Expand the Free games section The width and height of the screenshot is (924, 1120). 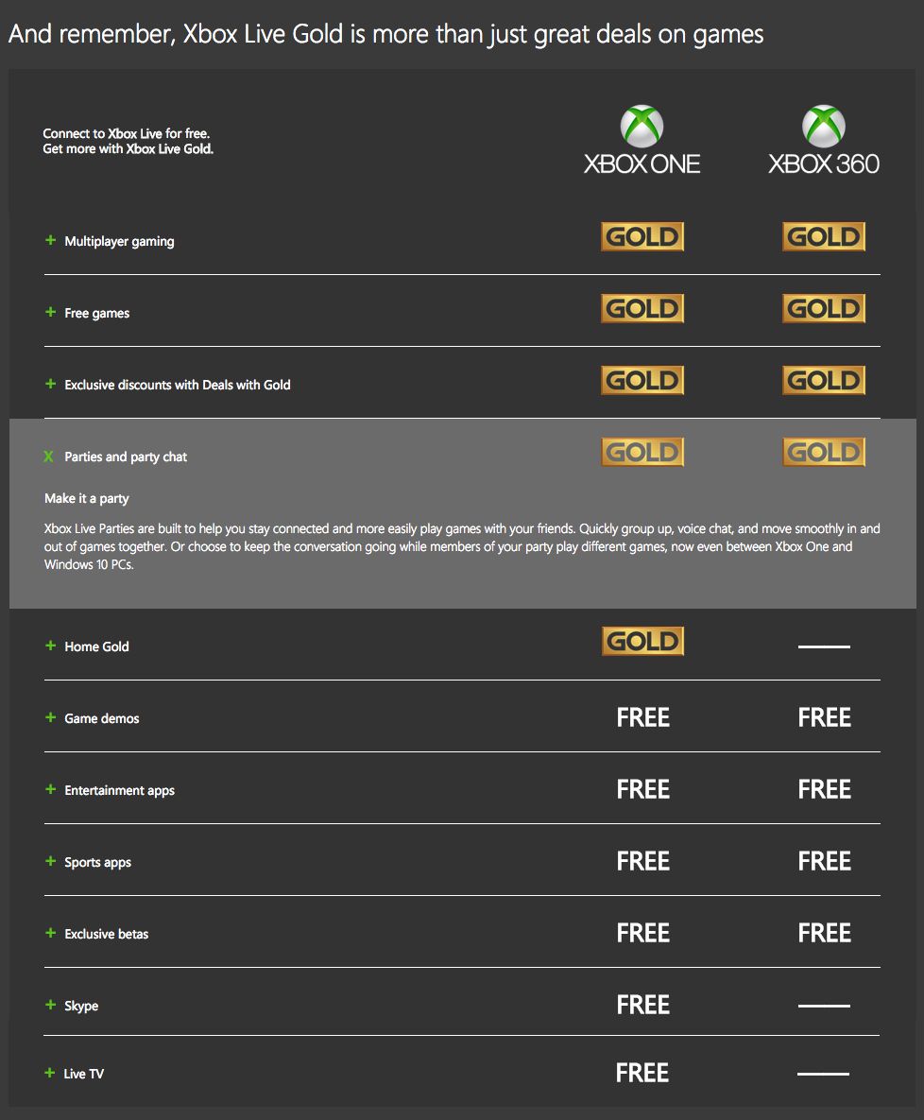point(51,313)
